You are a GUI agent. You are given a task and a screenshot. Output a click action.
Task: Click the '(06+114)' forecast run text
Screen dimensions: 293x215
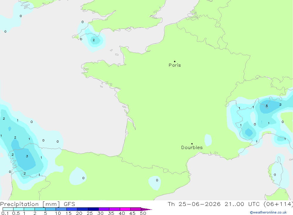pos(278,204)
